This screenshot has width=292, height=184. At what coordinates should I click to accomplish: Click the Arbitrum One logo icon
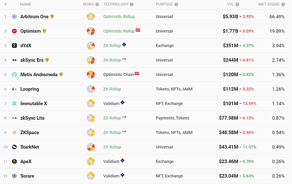14,17
